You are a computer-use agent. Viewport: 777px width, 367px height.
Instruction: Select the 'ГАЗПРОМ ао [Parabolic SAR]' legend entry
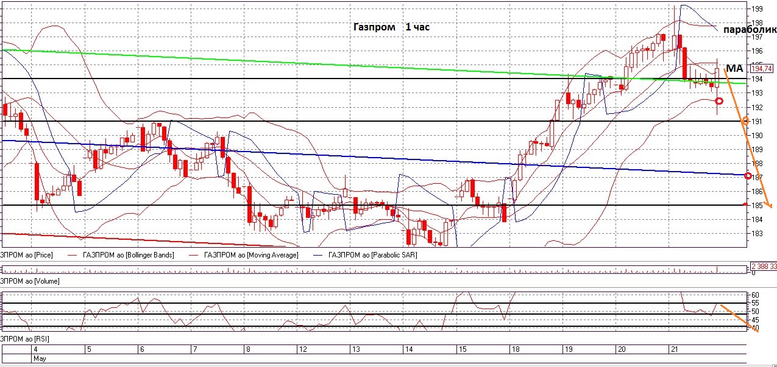point(372,255)
